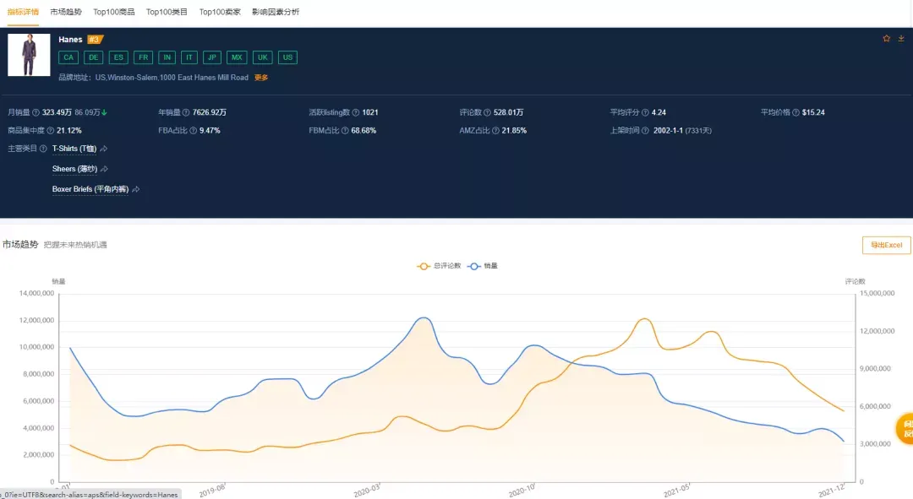Click the 2020-03 label on chart axis

coord(368,491)
